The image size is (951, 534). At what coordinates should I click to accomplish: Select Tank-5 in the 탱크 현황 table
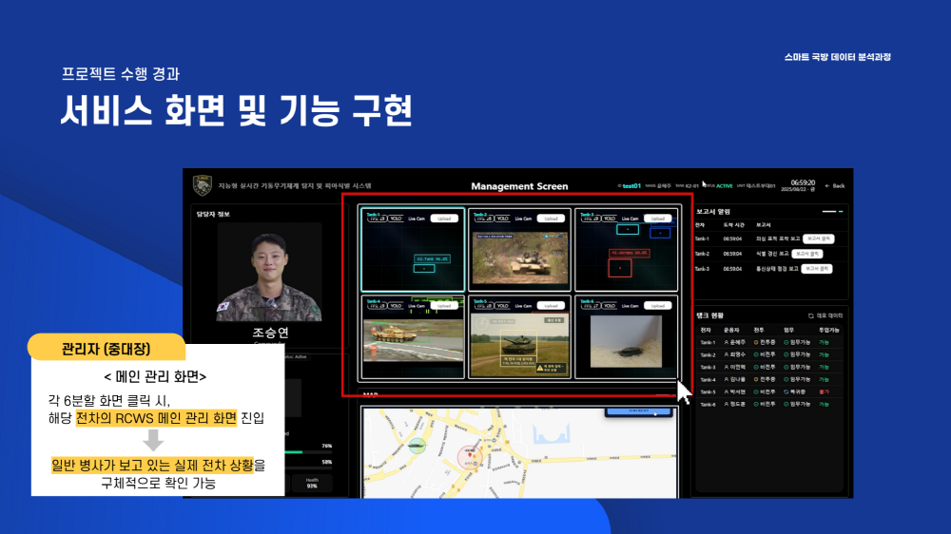coord(708,391)
